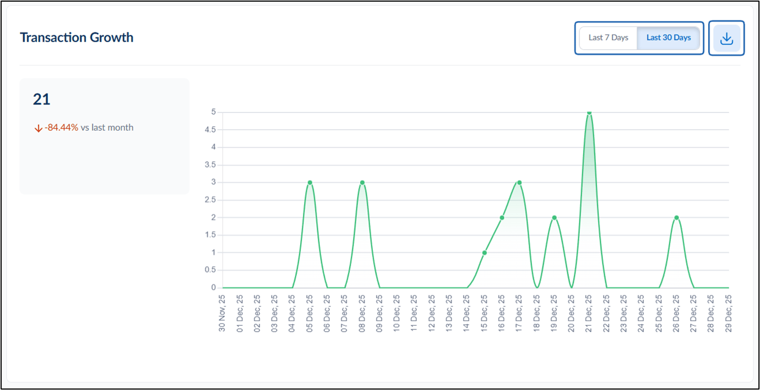Click the 4.5 y-axis label
Image resolution: width=760 pixels, height=390 pixels.
pos(210,130)
